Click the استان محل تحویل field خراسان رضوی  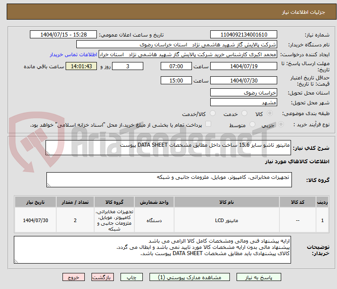coord(244,92)
